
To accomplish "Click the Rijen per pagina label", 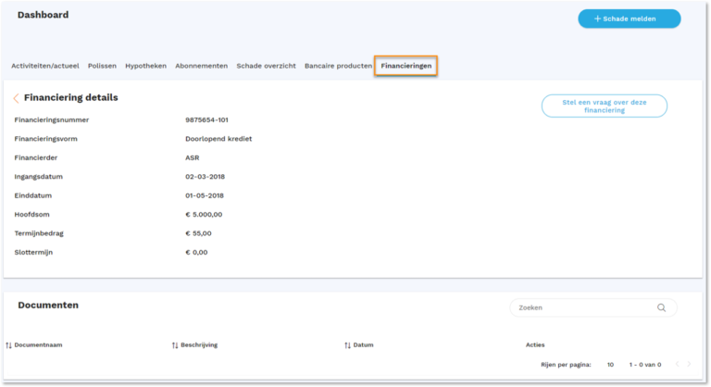I will (566, 364).
